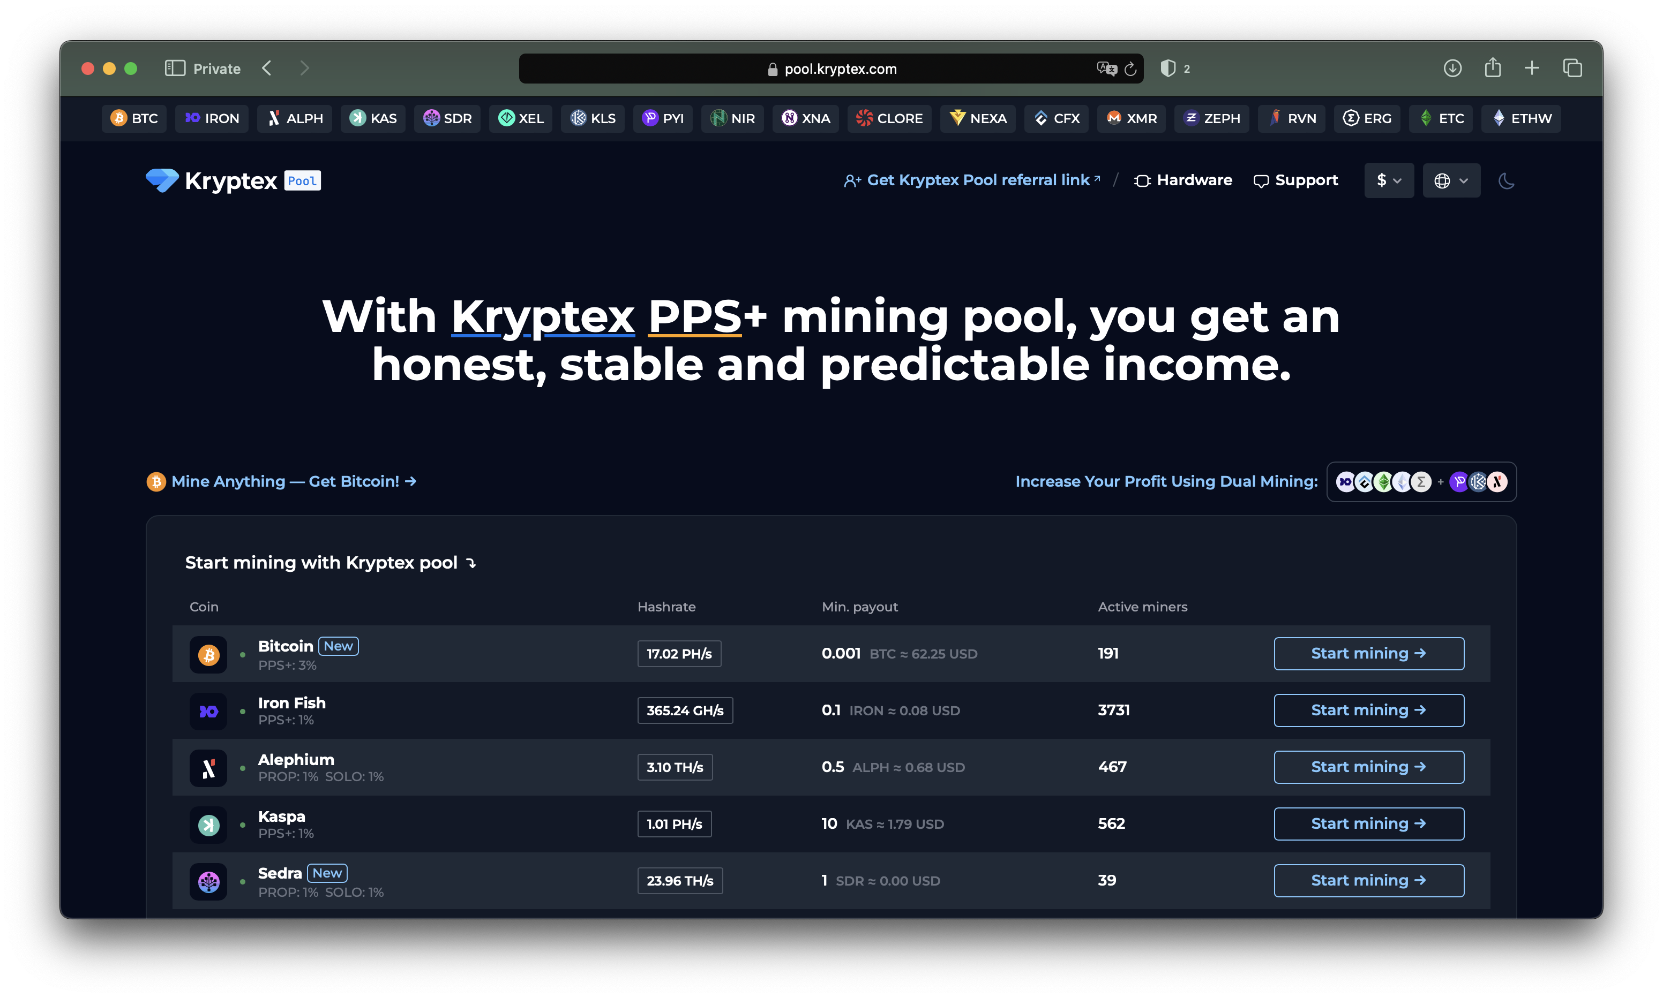This screenshot has height=998, width=1663.
Task: Select the BTC coin tab
Action: pyautogui.click(x=134, y=118)
